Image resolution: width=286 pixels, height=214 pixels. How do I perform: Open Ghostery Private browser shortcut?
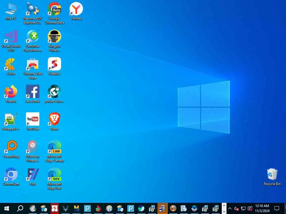pos(32,151)
